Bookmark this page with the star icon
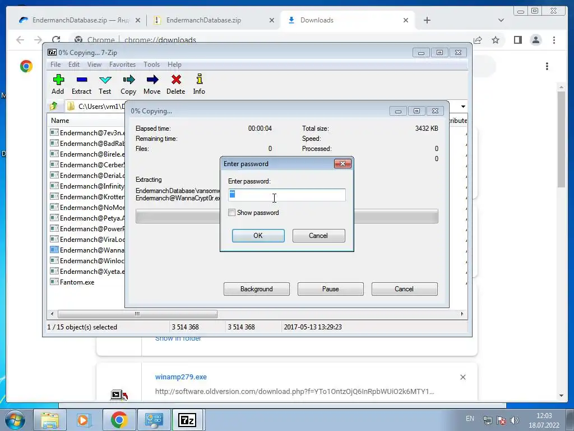This screenshot has height=431, width=574. click(496, 40)
